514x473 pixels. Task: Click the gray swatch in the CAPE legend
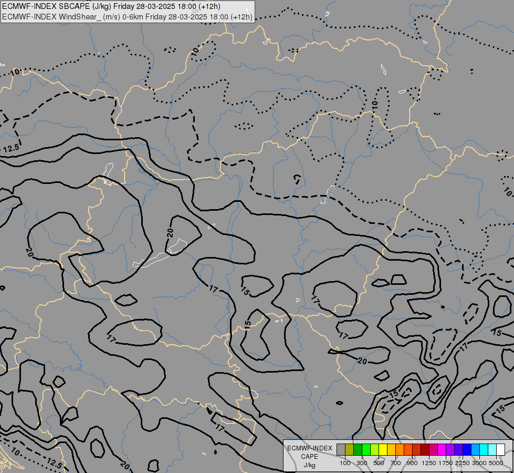click(x=341, y=450)
